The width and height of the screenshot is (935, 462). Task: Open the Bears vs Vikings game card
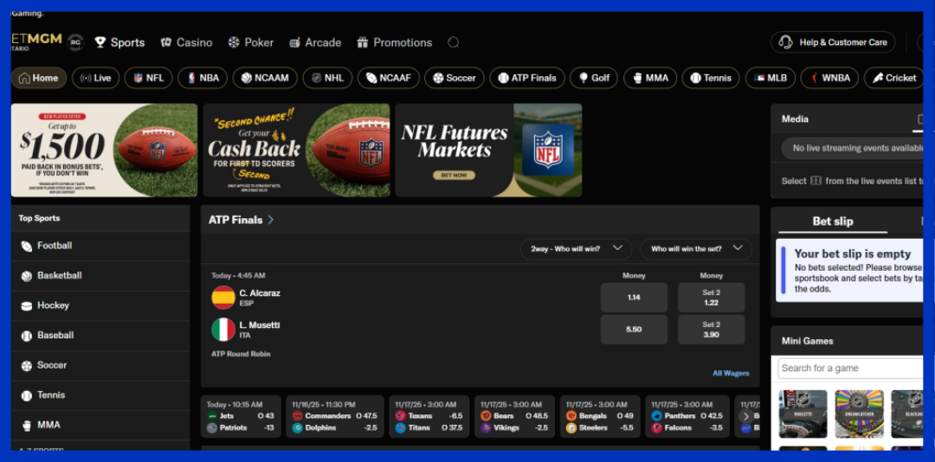tap(514, 416)
